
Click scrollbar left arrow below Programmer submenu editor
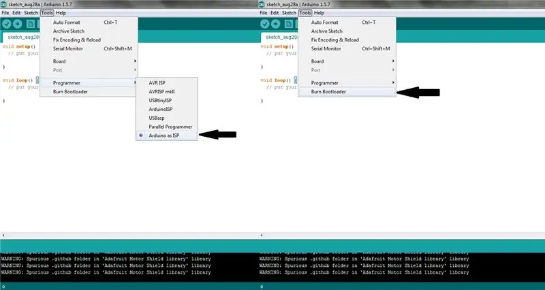pyautogui.click(x=3, y=235)
